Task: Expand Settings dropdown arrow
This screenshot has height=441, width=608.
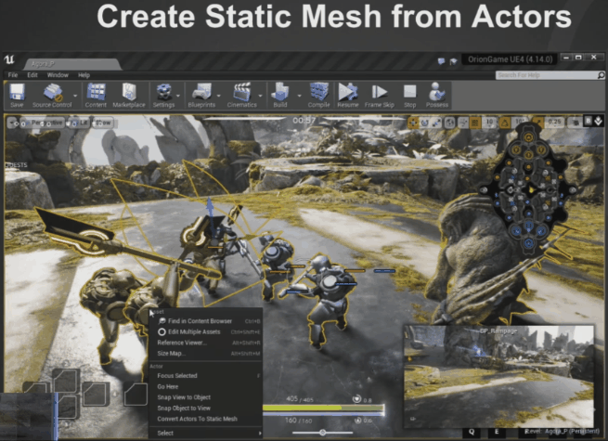Action: [x=178, y=96]
